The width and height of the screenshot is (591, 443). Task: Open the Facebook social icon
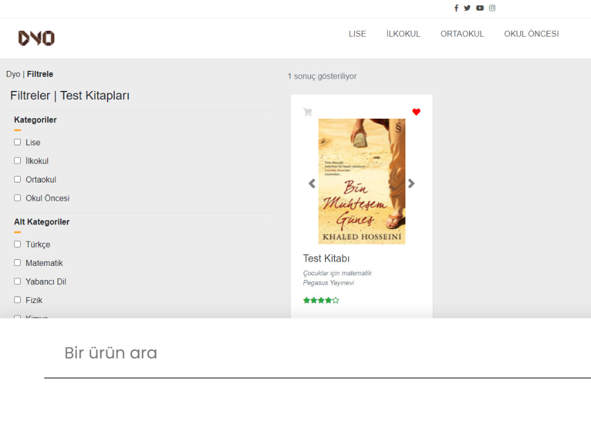tap(456, 8)
